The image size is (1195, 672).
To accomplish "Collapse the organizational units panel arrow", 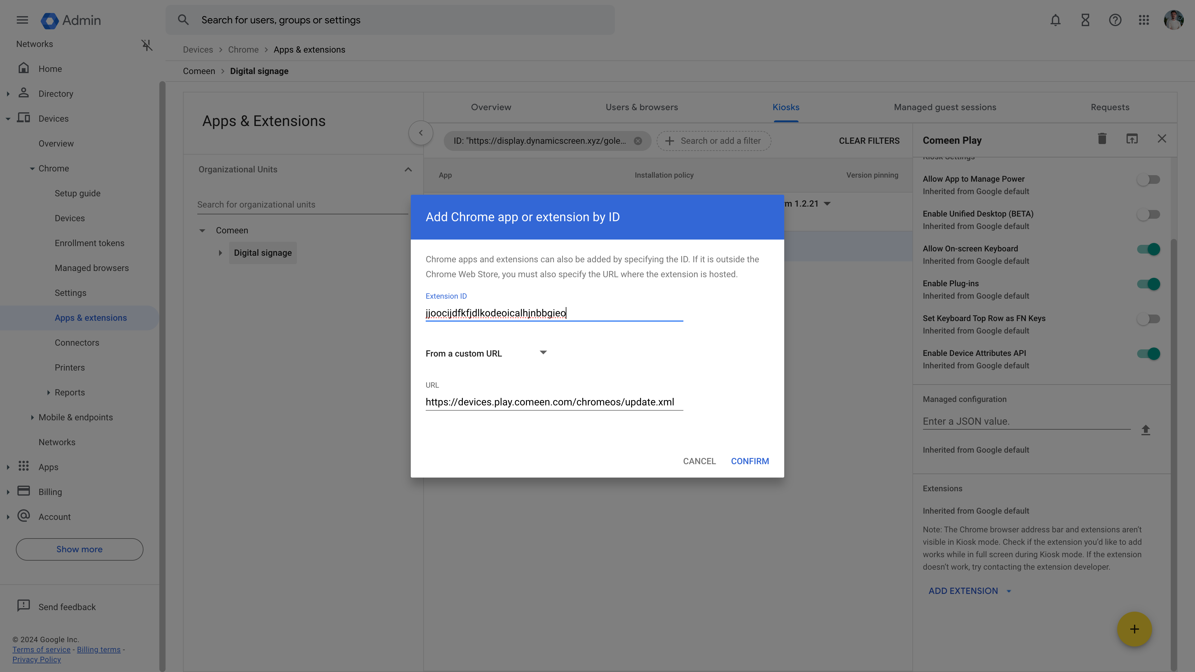I will pos(421,133).
